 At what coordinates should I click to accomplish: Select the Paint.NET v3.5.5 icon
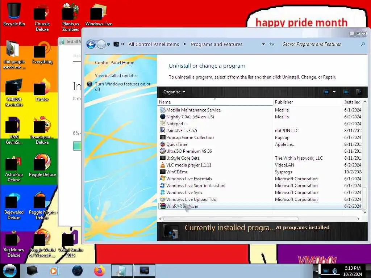tap(162, 130)
